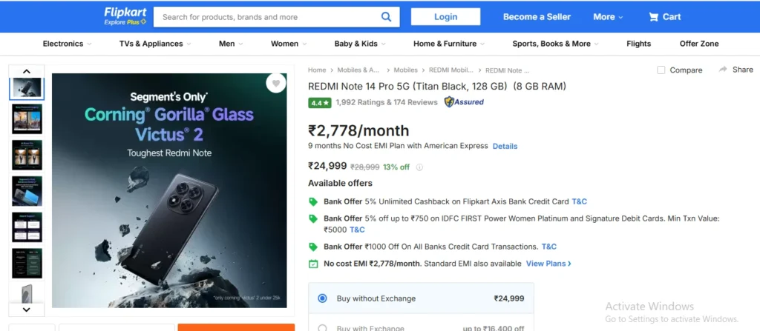The image size is (760, 331).
Task: Click the price info icon beside 13% off
Action: pos(420,167)
